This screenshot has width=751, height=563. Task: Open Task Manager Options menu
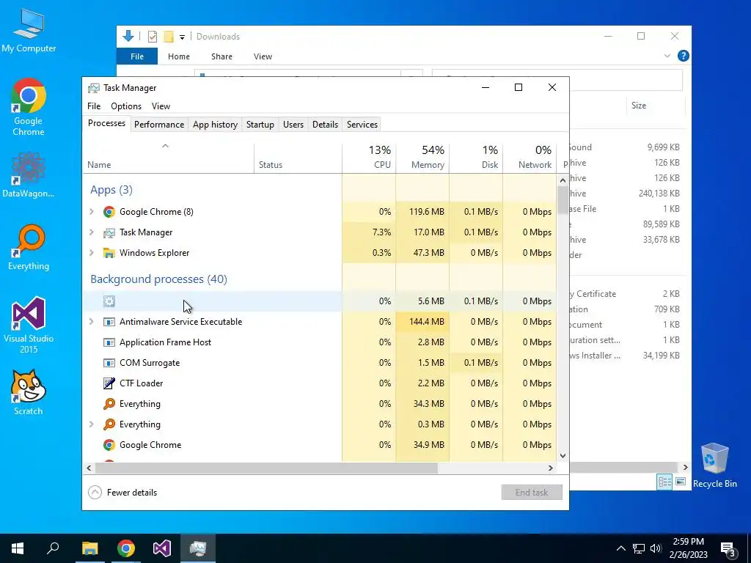[126, 106]
